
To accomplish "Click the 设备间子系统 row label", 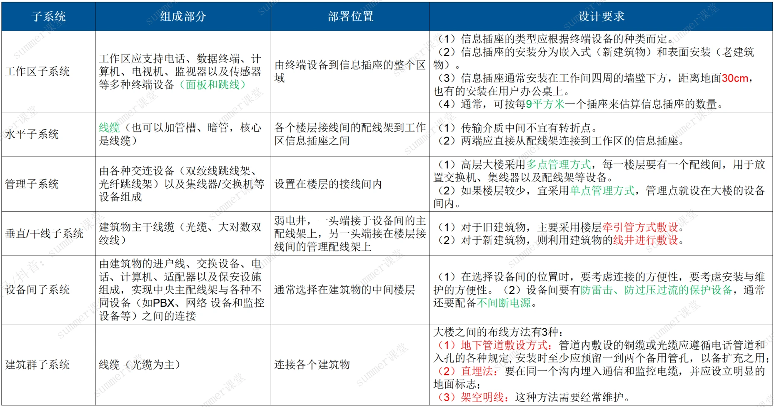I will tap(37, 290).
